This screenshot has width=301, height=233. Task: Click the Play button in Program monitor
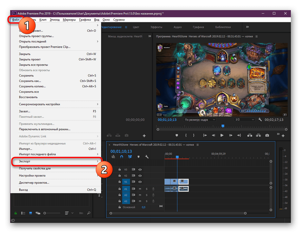tap(222, 135)
